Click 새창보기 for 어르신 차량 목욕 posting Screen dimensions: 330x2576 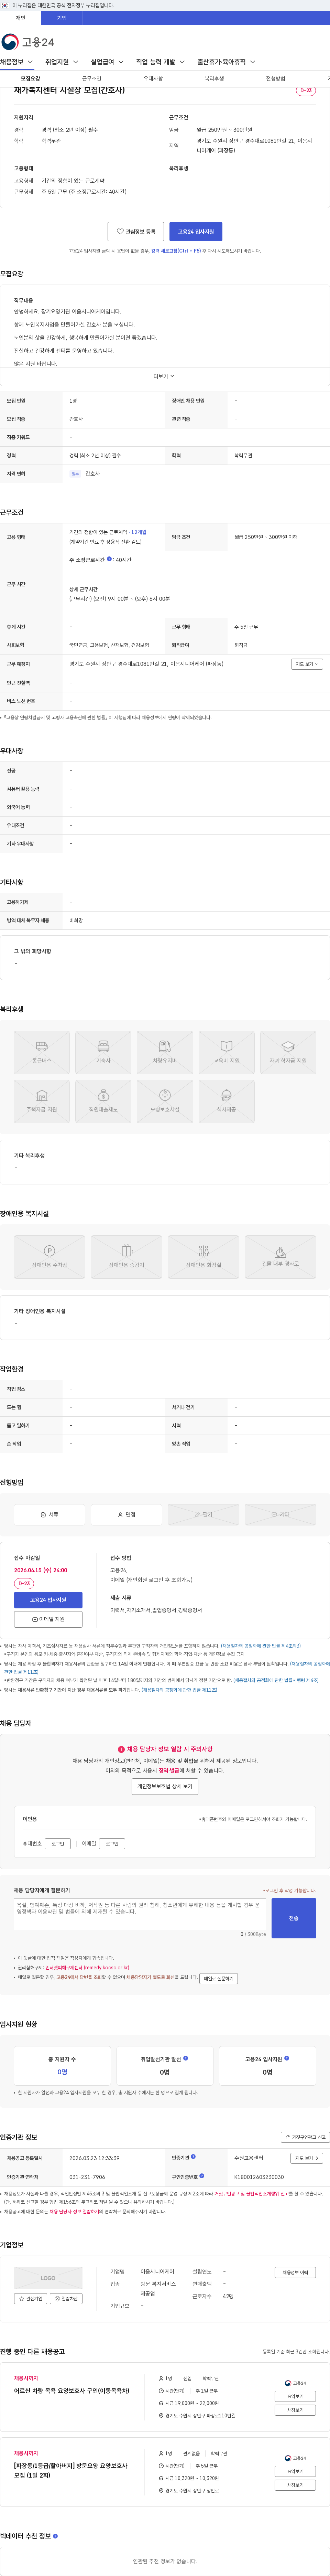pos(295,2410)
